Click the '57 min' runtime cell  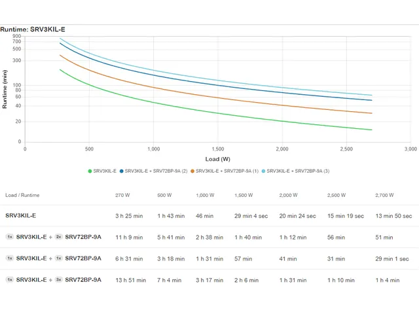click(243, 259)
